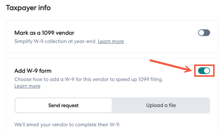220x132 pixels.
Task: Click the white knob of the W-9 toggle
Action: [x=207, y=71]
